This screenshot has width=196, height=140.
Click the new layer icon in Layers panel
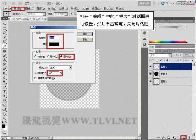[x=184, y=137]
